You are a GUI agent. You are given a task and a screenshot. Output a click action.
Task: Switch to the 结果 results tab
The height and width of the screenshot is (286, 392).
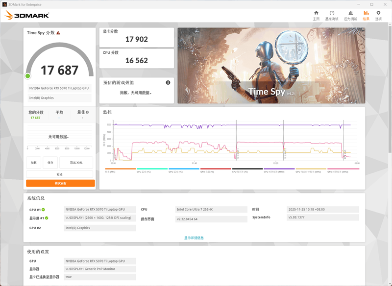(x=366, y=15)
